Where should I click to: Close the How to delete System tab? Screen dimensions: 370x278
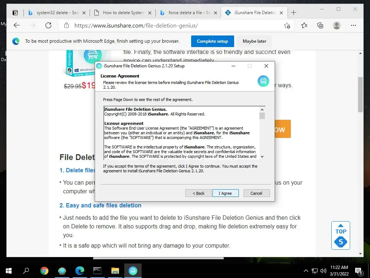tap(150, 13)
